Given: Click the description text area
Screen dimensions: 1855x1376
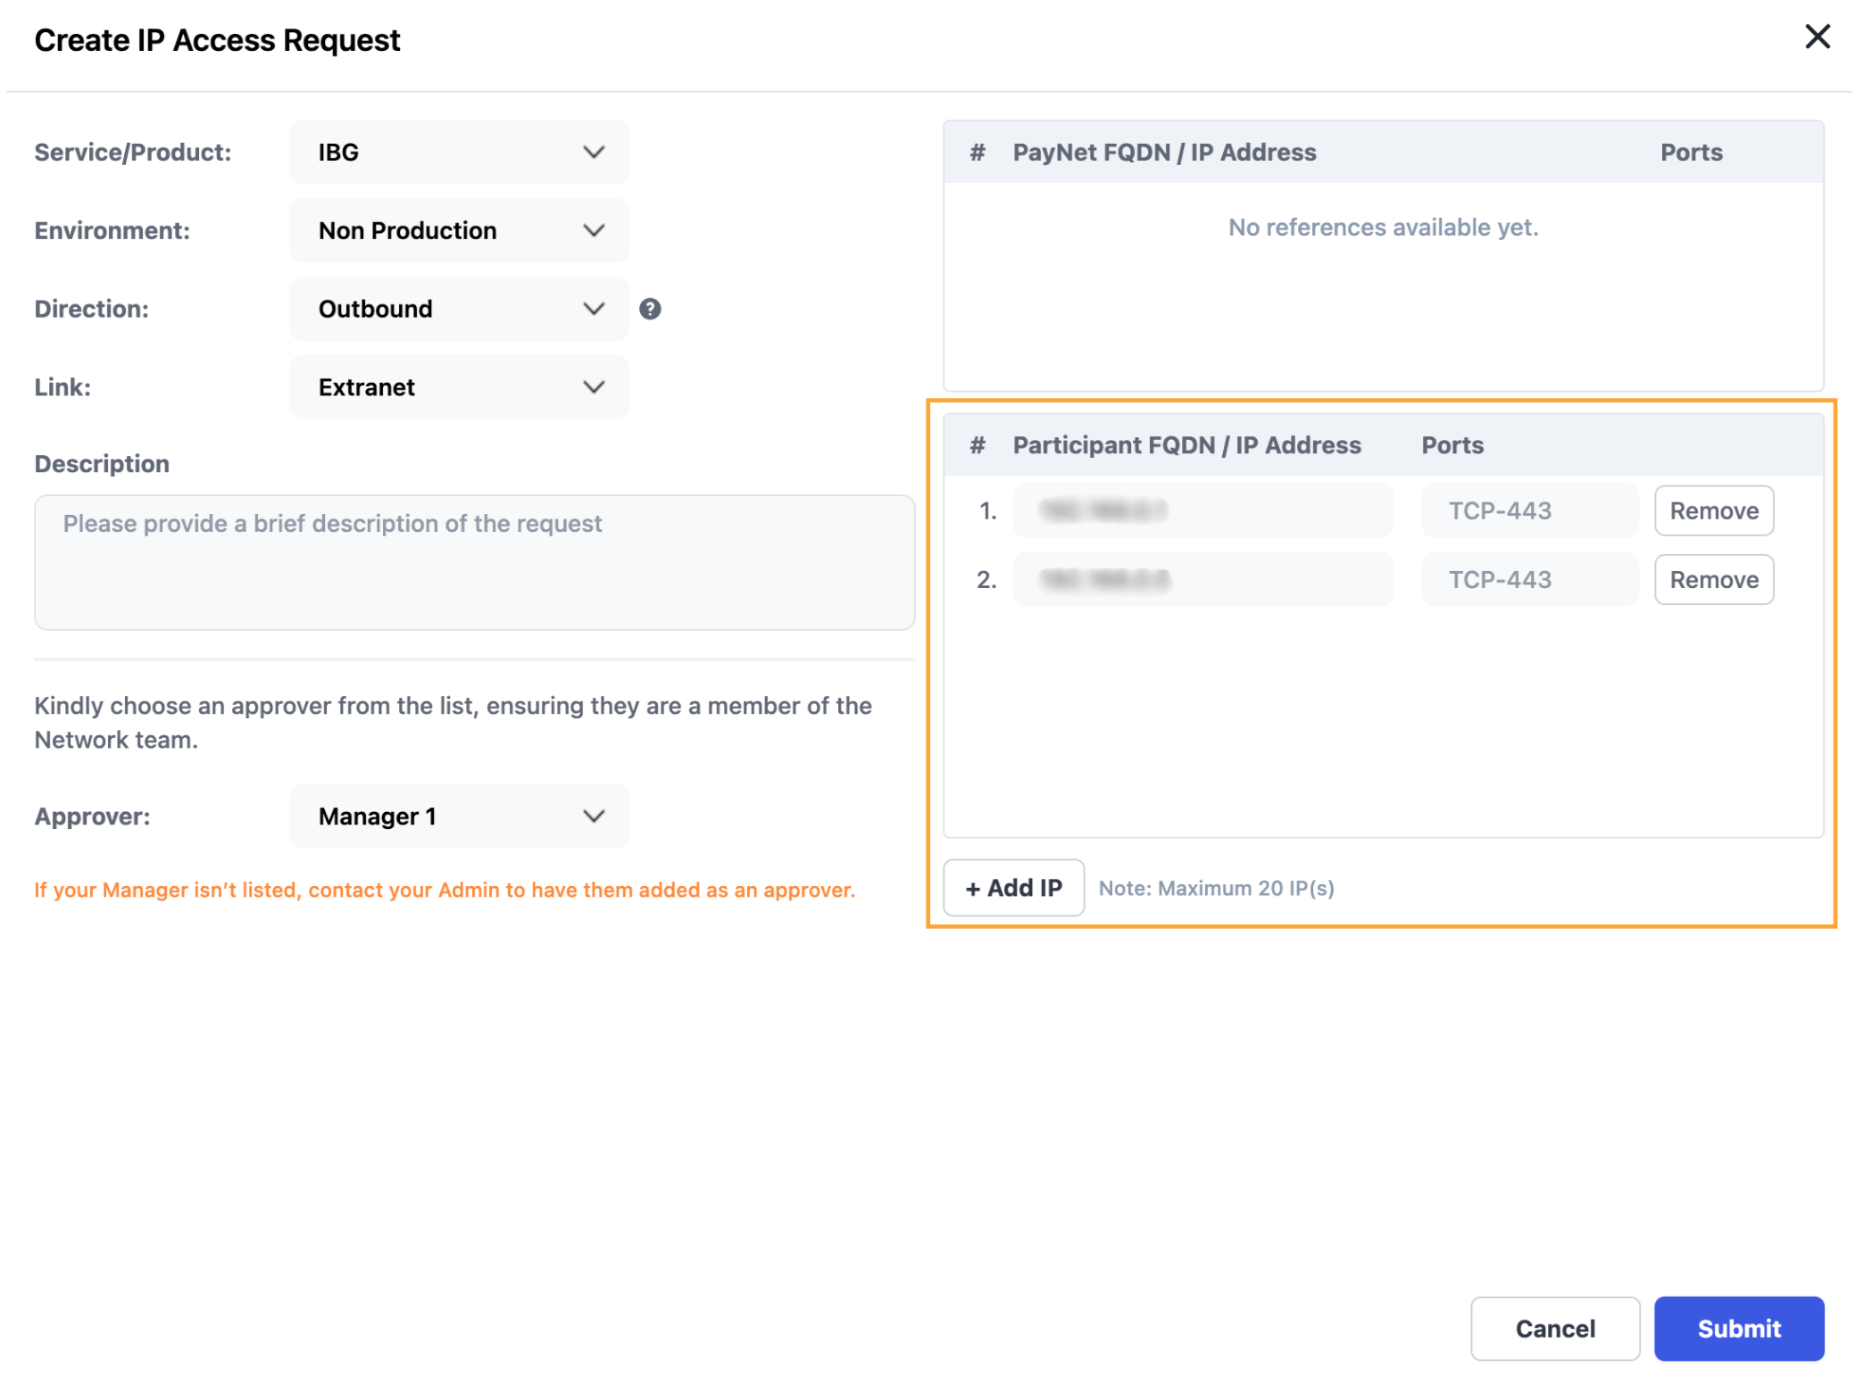Looking at the screenshot, I should point(474,561).
